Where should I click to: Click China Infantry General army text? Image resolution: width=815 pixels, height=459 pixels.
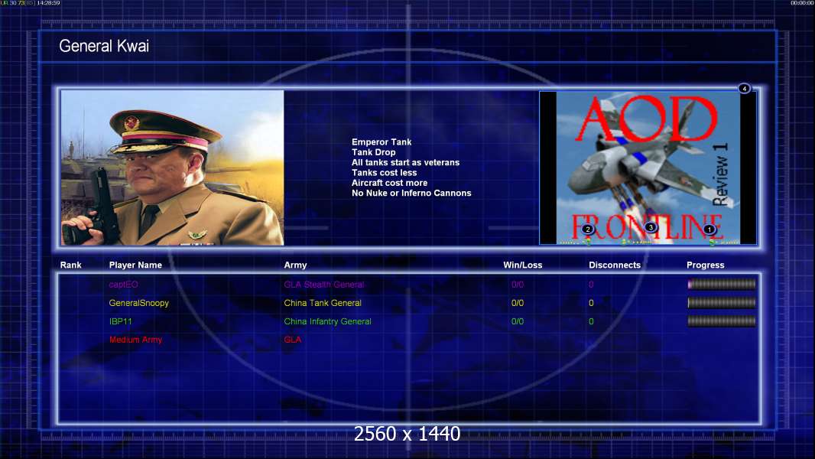[x=327, y=321]
